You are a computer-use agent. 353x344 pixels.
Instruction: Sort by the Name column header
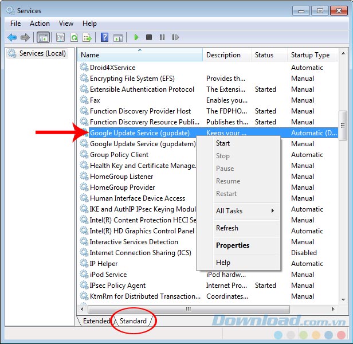(x=140, y=55)
